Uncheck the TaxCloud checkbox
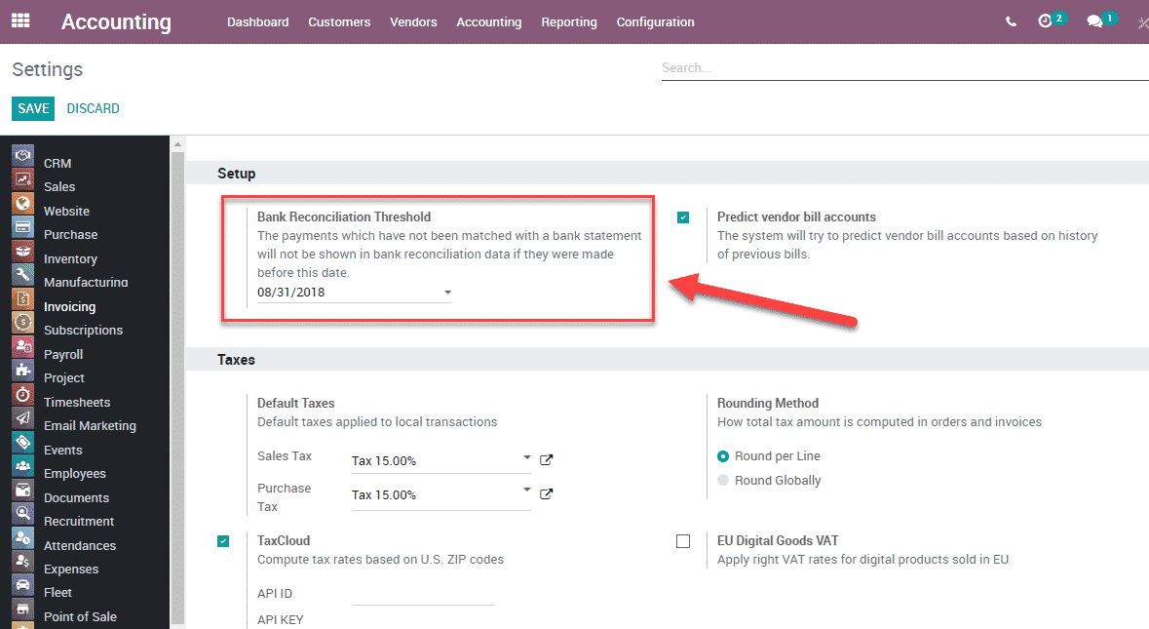This screenshot has width=1149, height=629. tap(223, 541)
